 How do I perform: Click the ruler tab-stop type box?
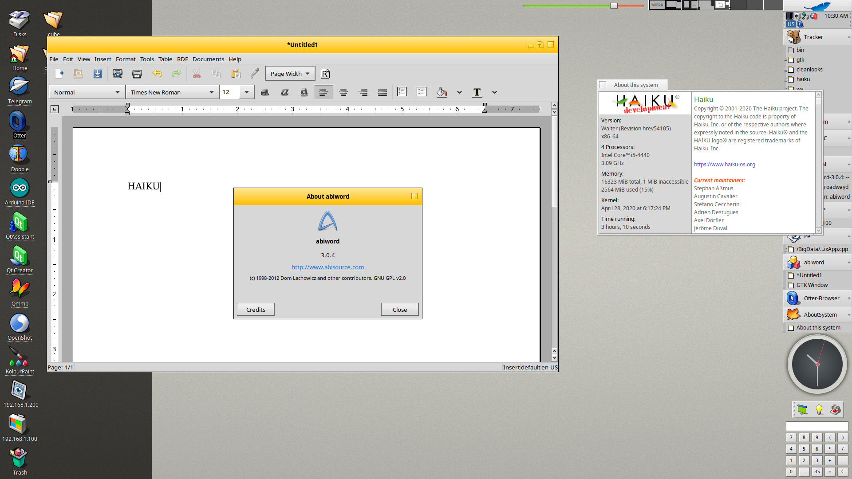click(55, 109)
